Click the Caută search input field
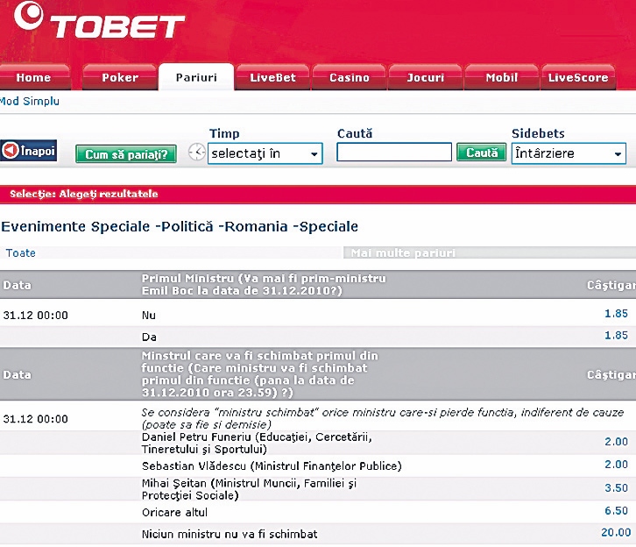The height and width of the screenshot is (547, 636). (394, 153)
